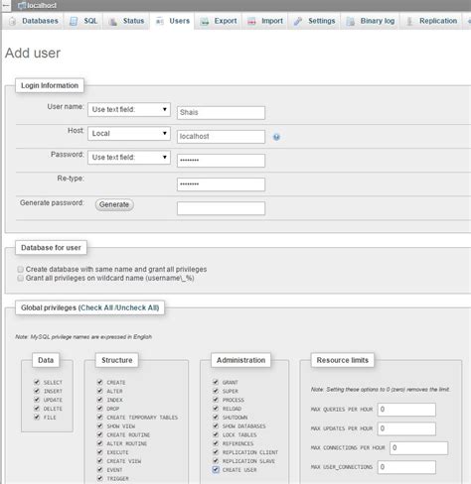Switch to the SQL tab
The height and width of the screenshot is (484, 471).
(83, 21)
